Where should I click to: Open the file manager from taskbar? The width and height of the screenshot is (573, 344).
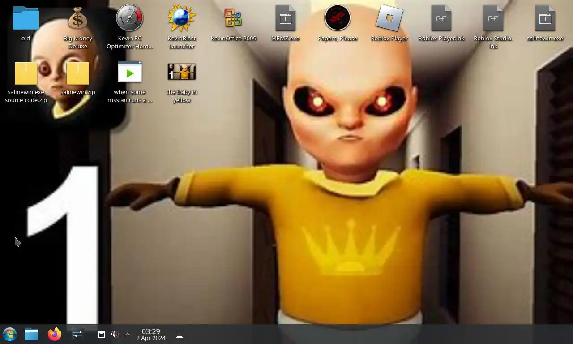pos(31,334)
